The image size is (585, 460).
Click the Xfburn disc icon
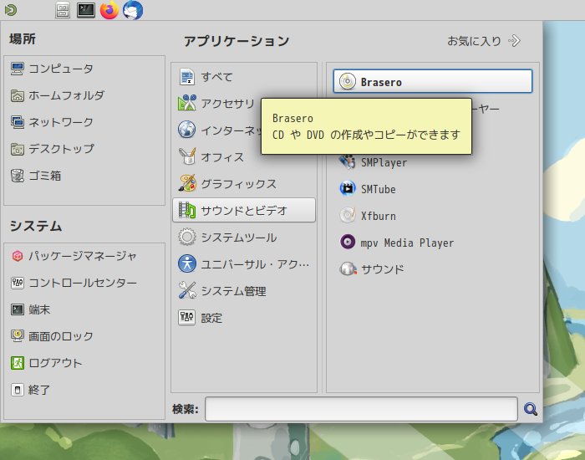click(348, 216)
